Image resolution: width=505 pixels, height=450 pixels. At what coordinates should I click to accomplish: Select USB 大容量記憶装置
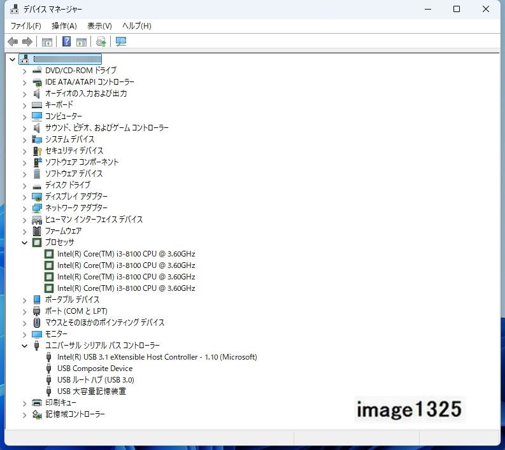(x=92, y=391)
